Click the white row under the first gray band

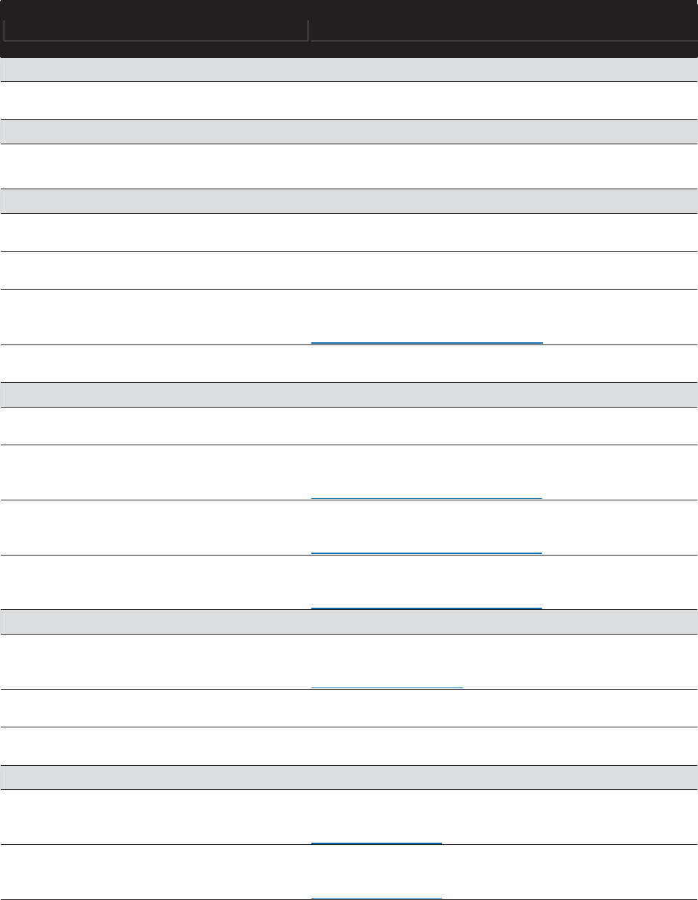(x=349, y=100)
